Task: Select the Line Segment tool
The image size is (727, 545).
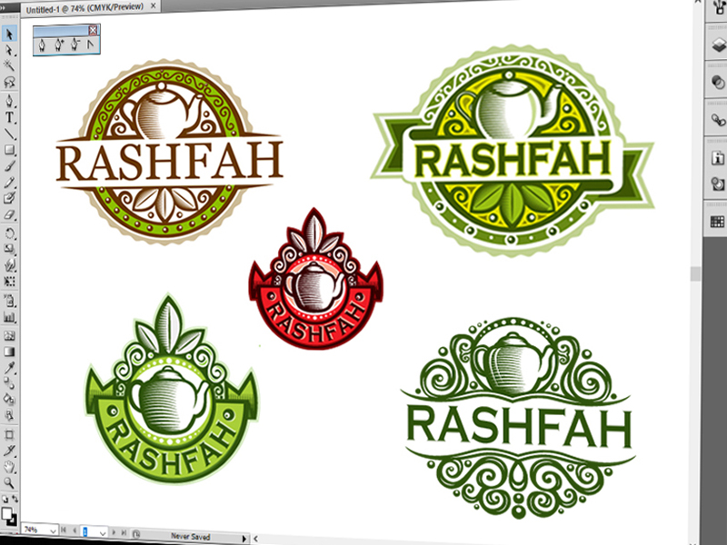Action: point(9,134)
